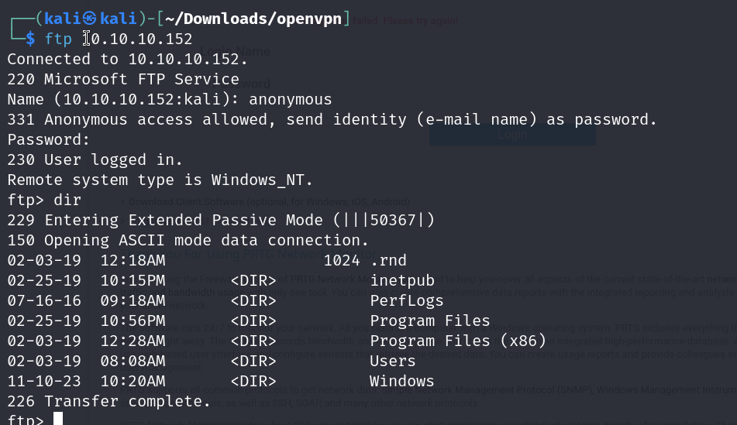Click the terminal cursor block after ftp>
This screenshot has height=425, width=737.
(x=58, y=420)
